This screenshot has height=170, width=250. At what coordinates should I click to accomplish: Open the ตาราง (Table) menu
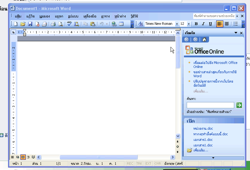[x=105, y=16]
